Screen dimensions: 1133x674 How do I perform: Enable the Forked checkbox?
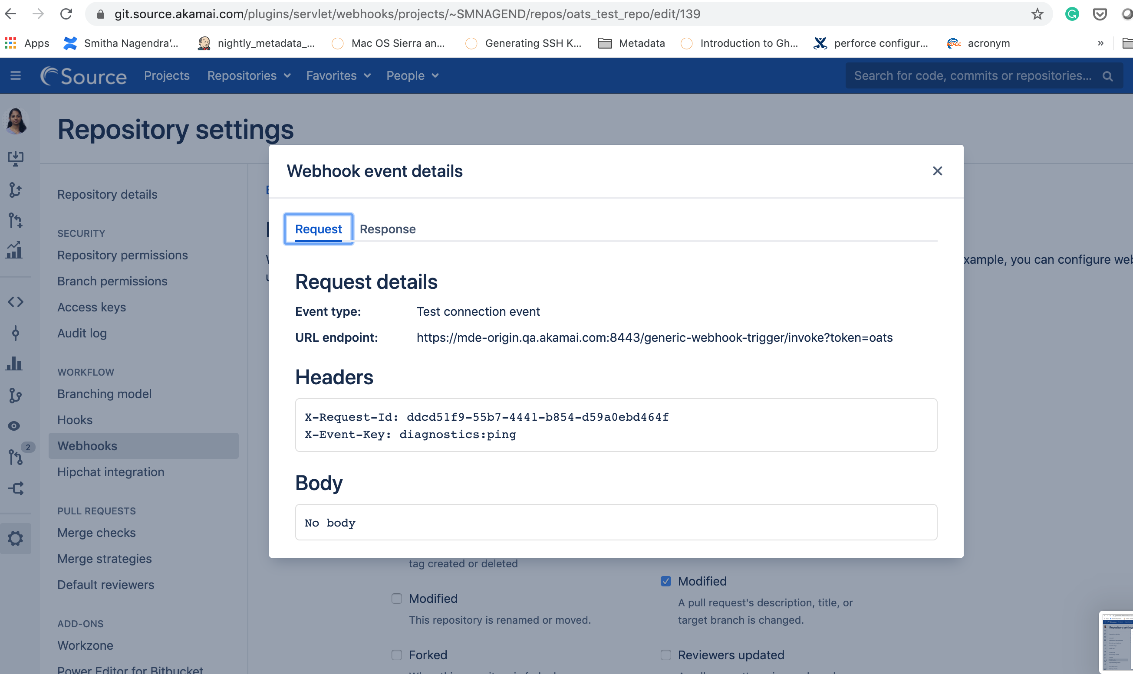(396, 654)
